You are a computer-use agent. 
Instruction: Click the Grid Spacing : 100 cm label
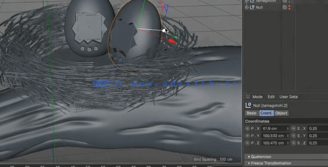click(213, 160)
